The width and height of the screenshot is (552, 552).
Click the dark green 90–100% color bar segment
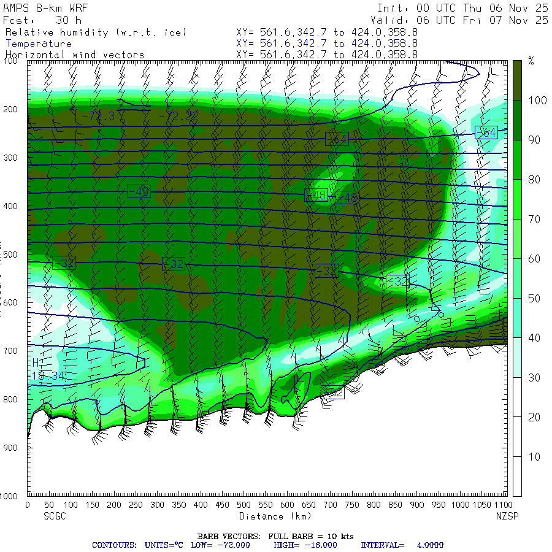pyautogui.click(x=517, y=120)
